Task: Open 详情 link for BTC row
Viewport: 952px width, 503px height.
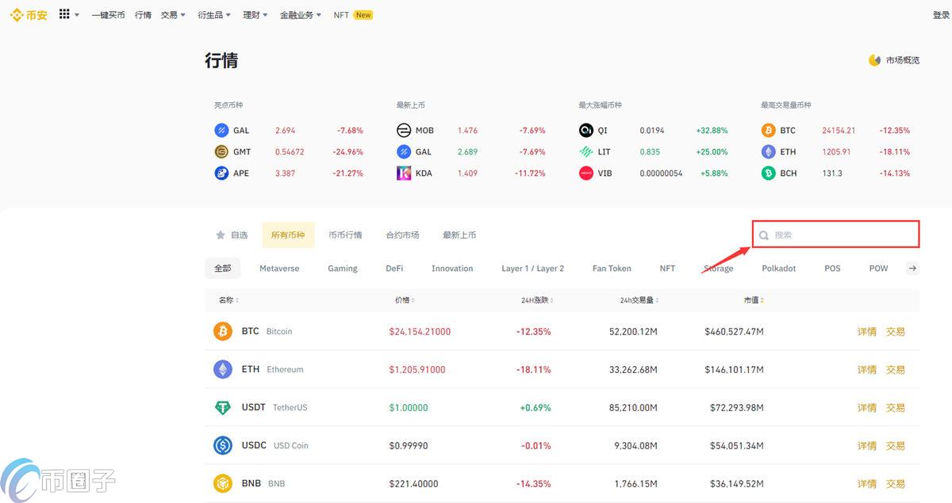Action: point(866,332)
